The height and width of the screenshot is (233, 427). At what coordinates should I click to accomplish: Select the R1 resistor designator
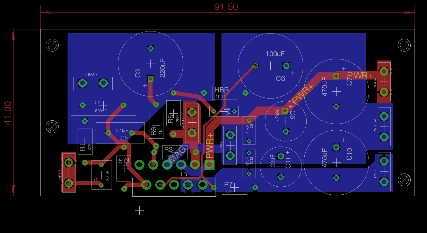82,148
